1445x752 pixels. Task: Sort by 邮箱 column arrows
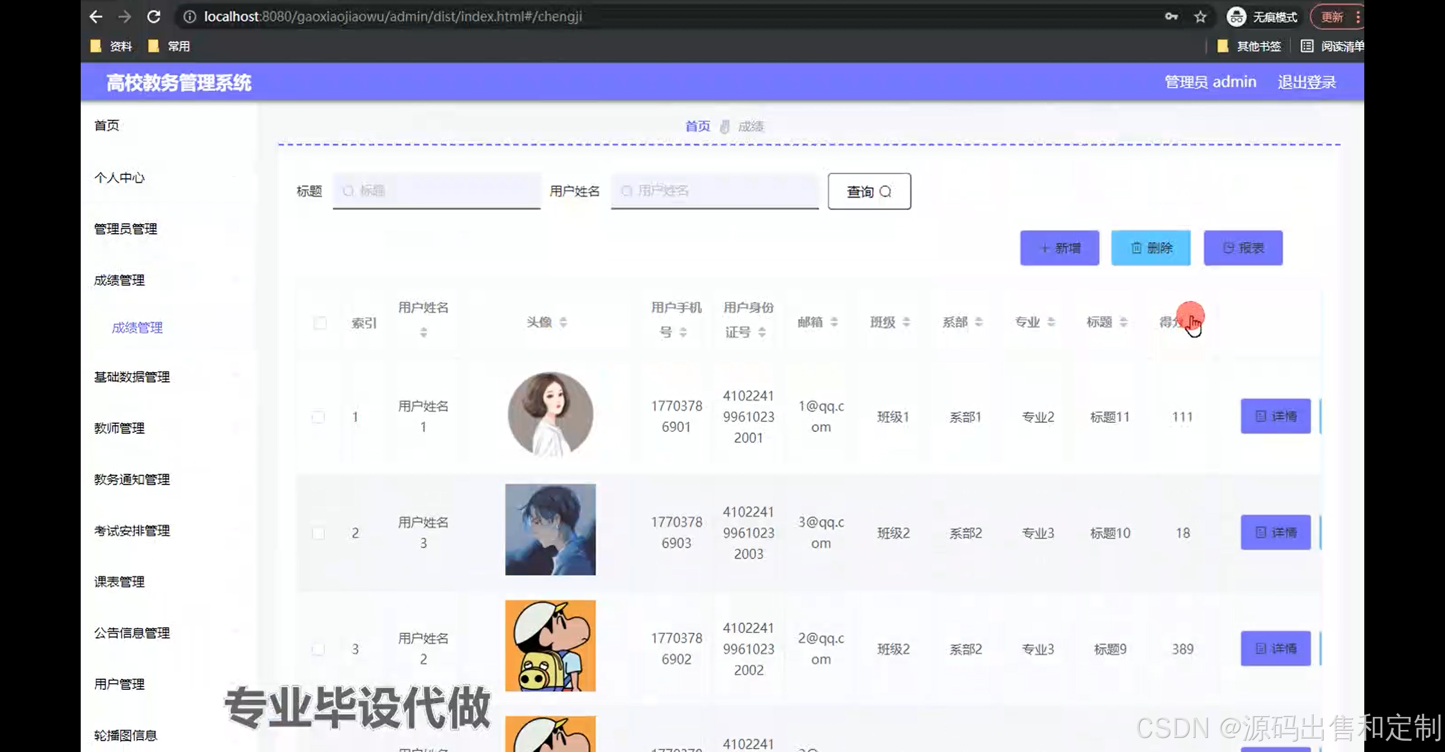pos(834,322)
